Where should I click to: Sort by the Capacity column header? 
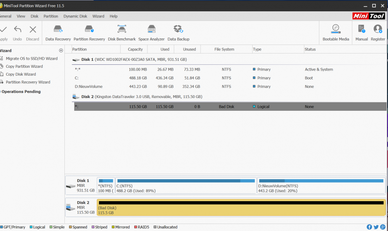[135, 49]
